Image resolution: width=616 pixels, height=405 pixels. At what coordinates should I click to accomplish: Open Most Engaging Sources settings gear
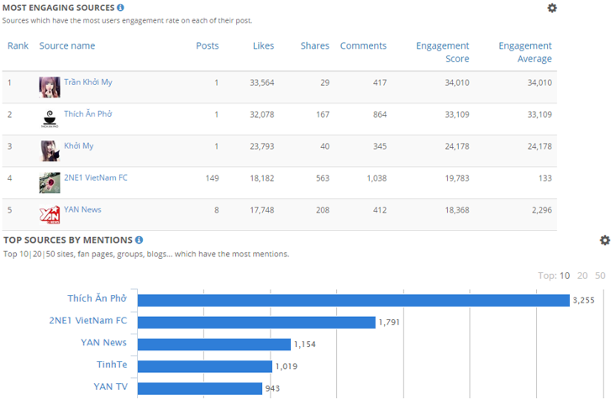pyautogui.click(x=552, y=8)
